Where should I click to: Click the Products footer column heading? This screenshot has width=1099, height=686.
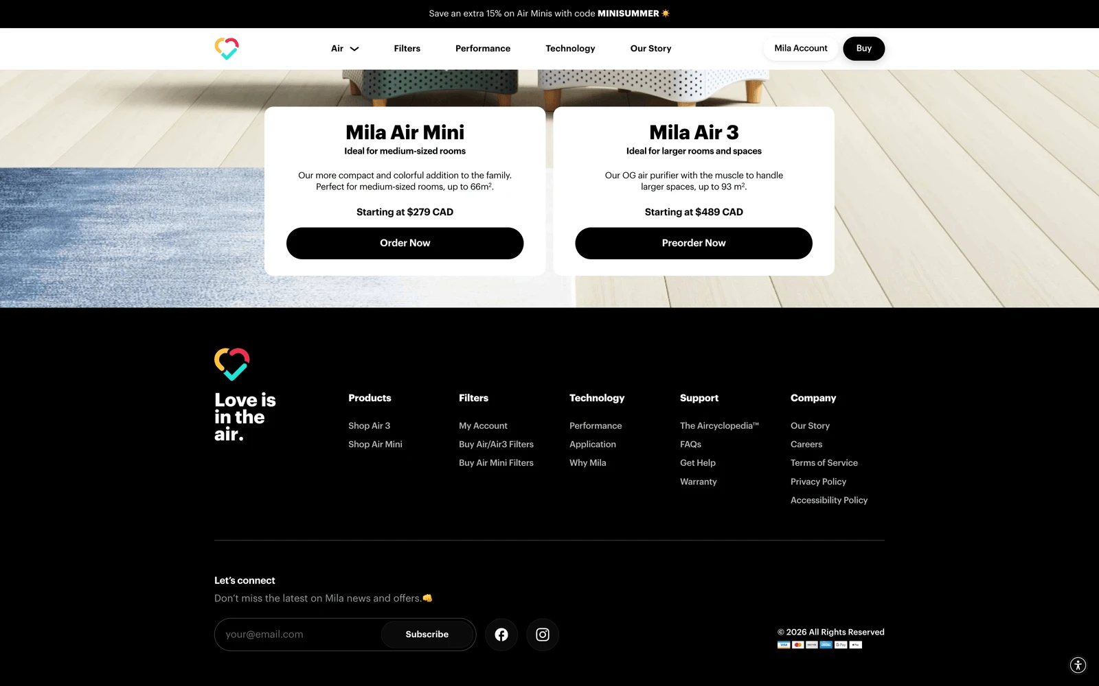(x=370, y=398)
